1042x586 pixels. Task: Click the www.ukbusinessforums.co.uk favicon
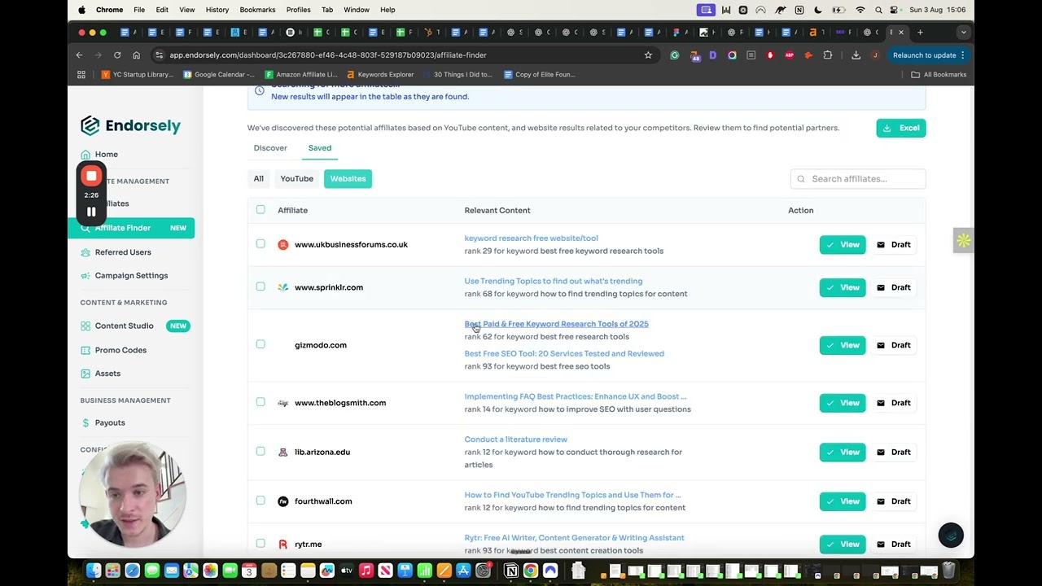[x=282, y=244]
